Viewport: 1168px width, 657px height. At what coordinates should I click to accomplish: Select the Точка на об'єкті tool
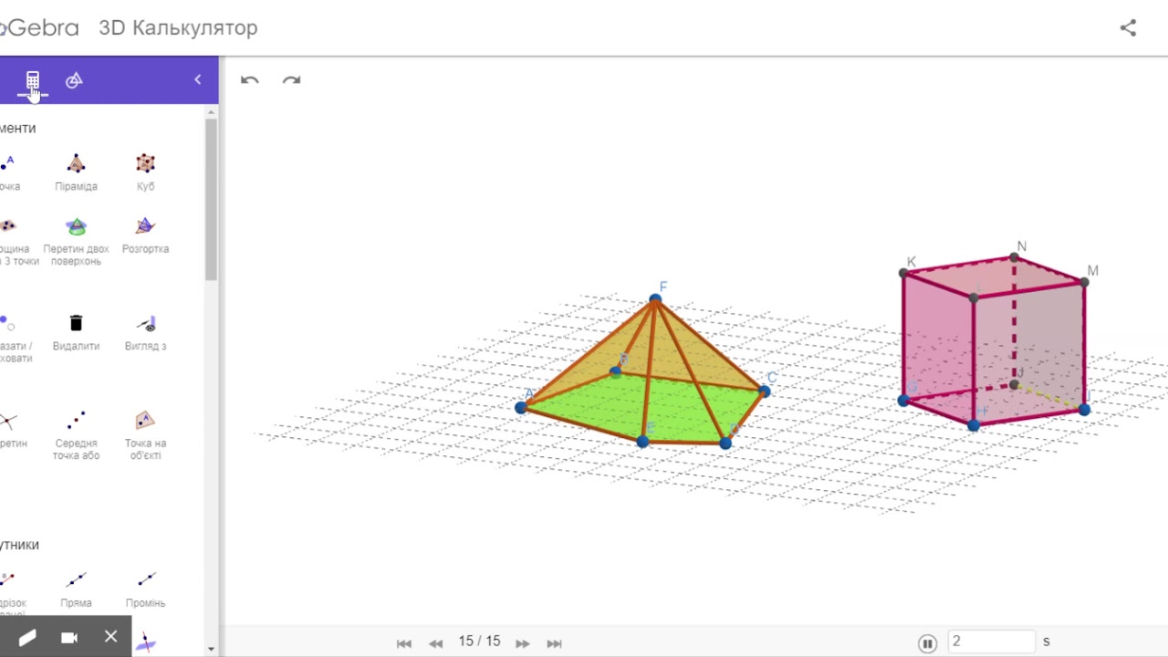point(145,434)
